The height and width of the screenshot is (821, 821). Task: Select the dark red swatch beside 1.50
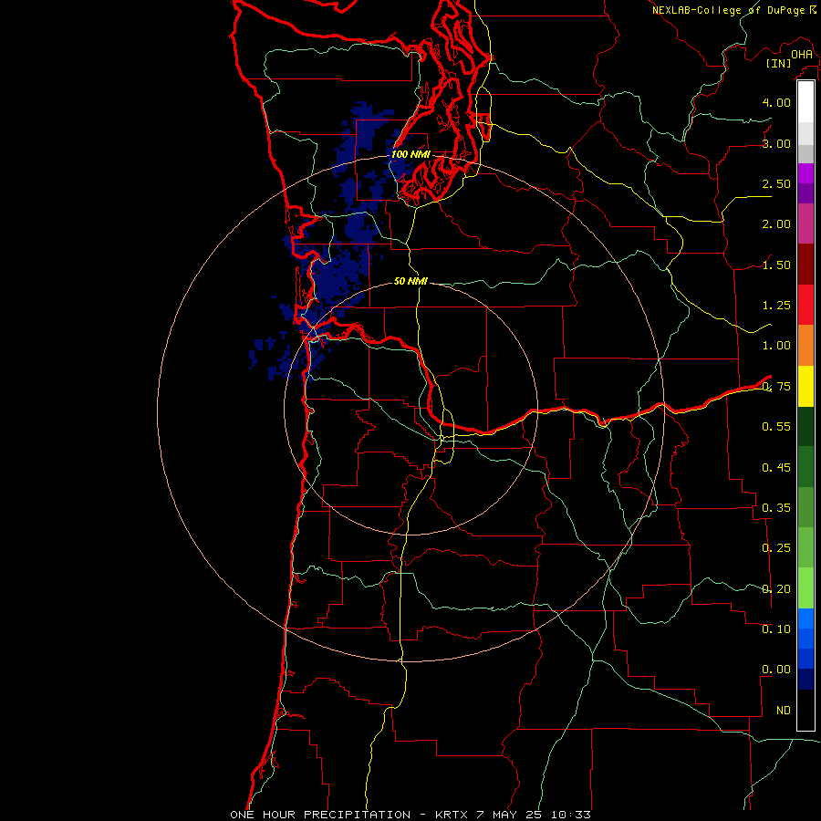coord(805,265)
